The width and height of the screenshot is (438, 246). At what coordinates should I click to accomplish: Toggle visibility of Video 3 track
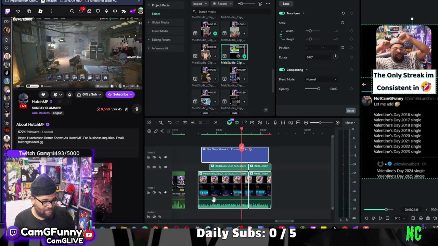166,157
